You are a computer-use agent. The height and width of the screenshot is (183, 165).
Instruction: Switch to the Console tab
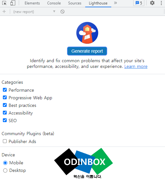click(54, 3)
